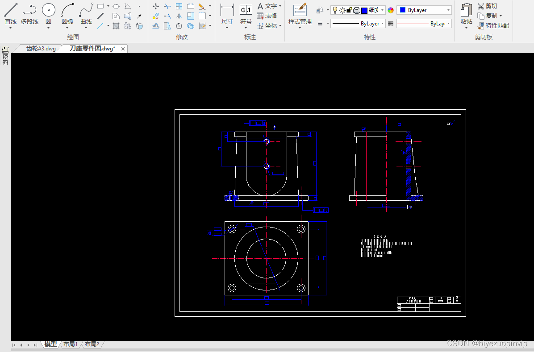
Task: Select the Eraser icon in Modify panel
Action: click(202, 6)
